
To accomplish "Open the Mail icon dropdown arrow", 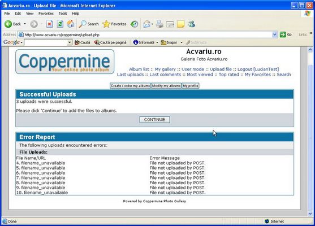I will pos(152,24).
